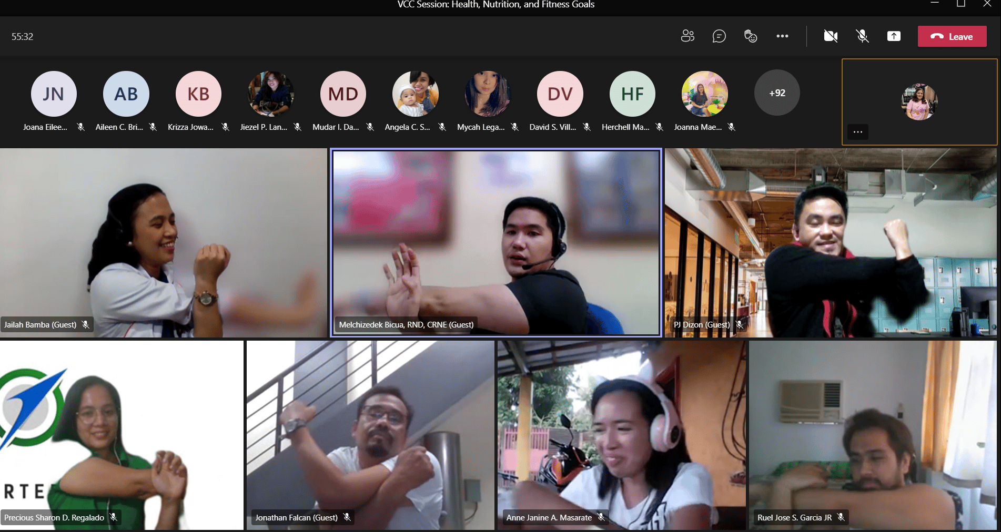The width and height of the screenshot is (1001, 532).
Task: Click mic-off icon on PJ Dizon tile
Action: 740,324
